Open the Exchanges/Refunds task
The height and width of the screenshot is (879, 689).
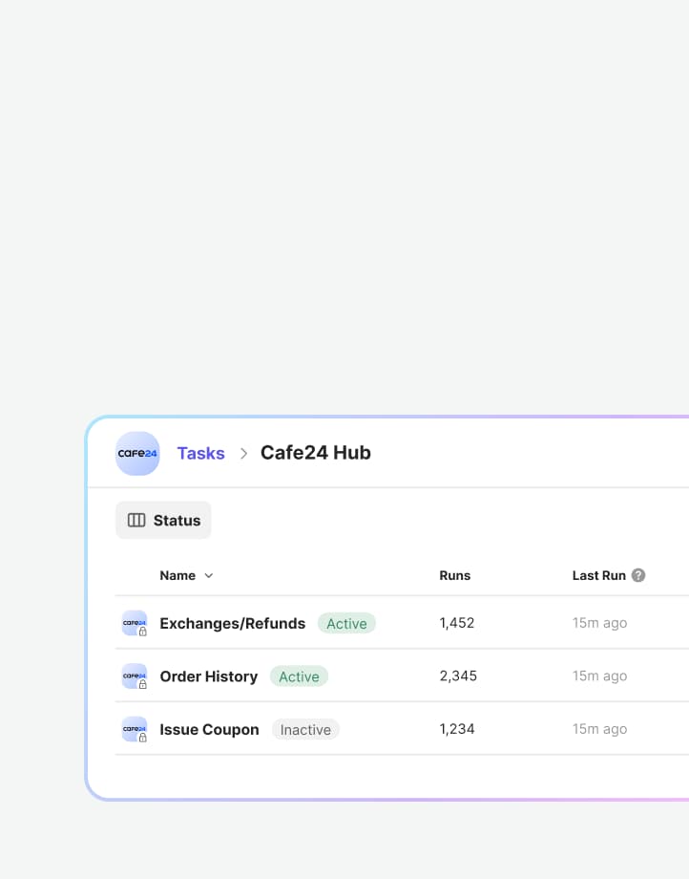pyautogui.click(x=232, y=623)
